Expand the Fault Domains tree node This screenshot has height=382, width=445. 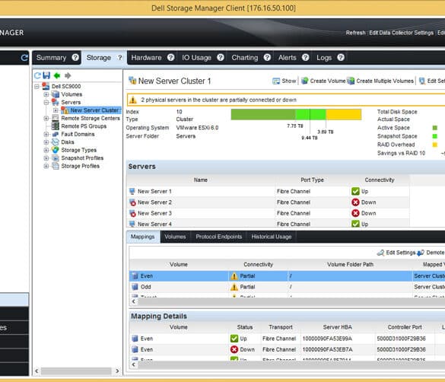(x=46, y=134)
